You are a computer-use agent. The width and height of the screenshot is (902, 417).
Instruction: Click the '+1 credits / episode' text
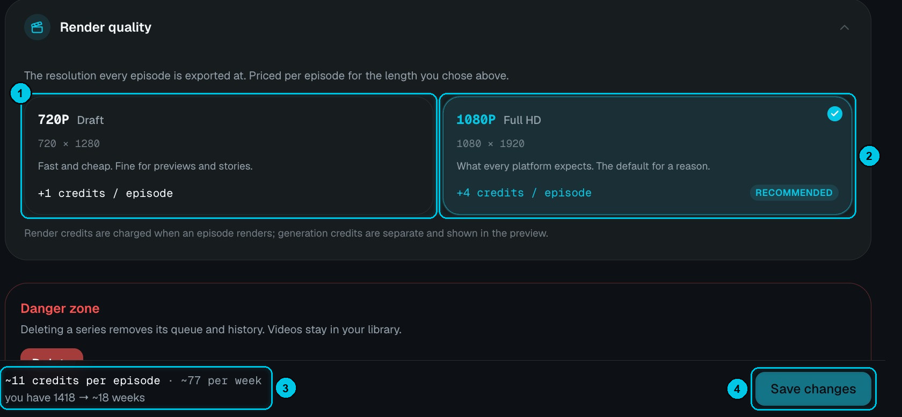tap(106, 193)
